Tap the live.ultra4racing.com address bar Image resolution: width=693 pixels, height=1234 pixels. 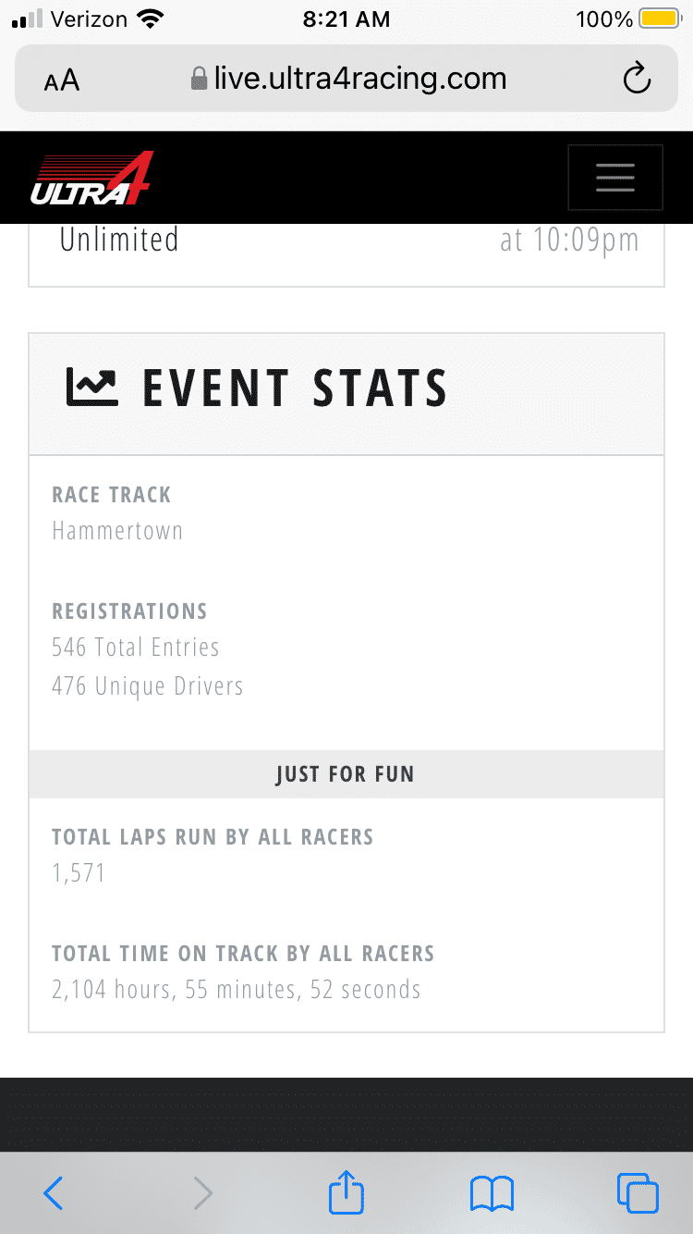click(x=359, y=79)
